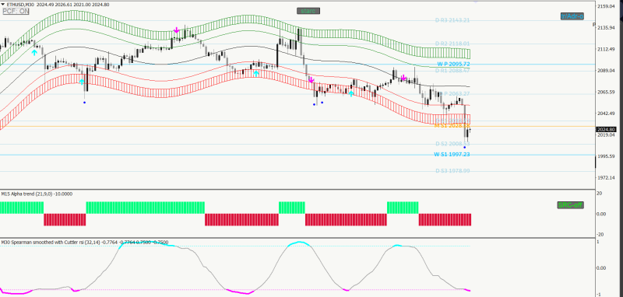This screenshot has height=297, width=623.
Task: Click the leftmost magenta down arrow signal
Action: [x=177, y=30]
